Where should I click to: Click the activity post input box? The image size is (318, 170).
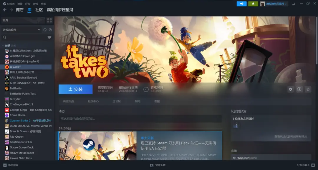140,119
